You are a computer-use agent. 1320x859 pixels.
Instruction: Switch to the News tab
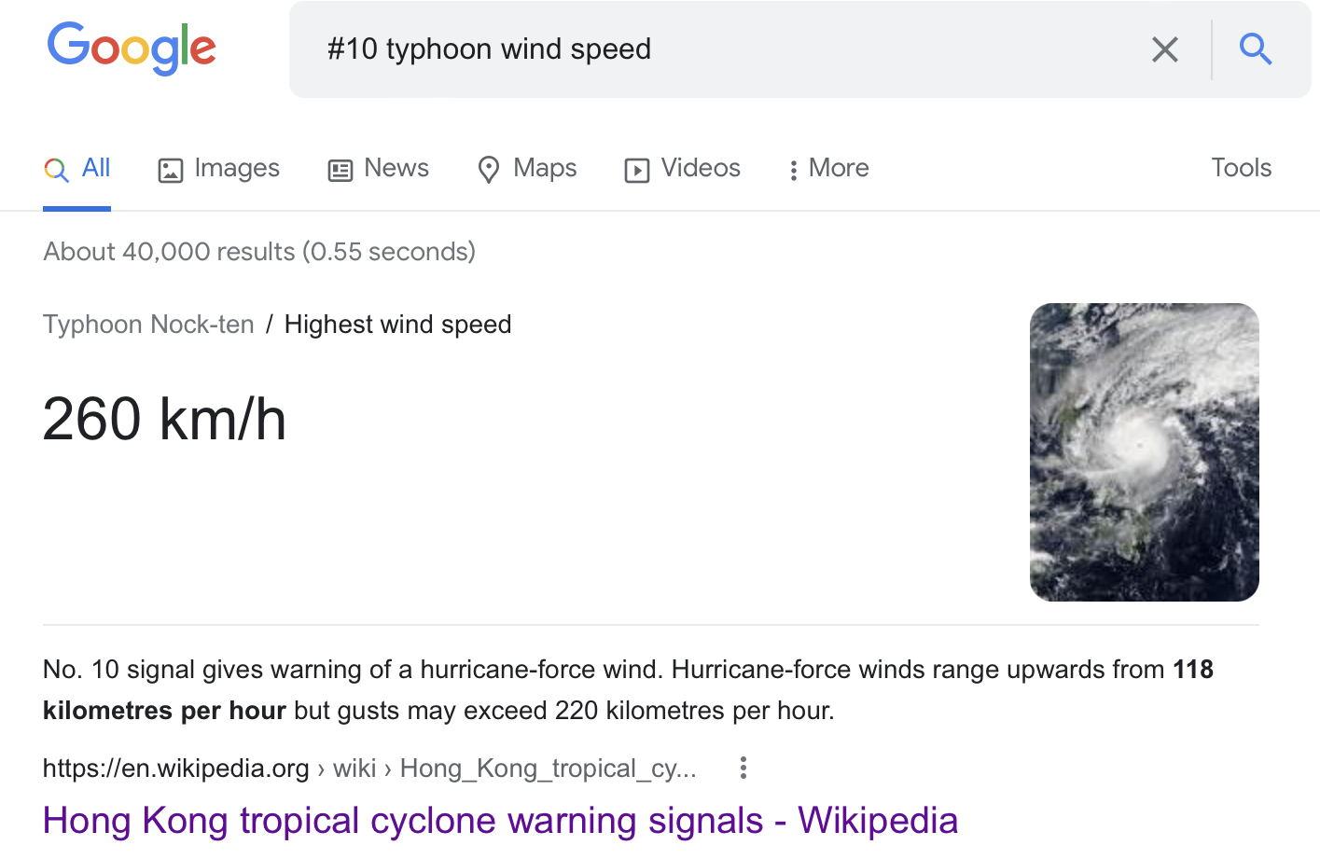(x=396, y=169)
